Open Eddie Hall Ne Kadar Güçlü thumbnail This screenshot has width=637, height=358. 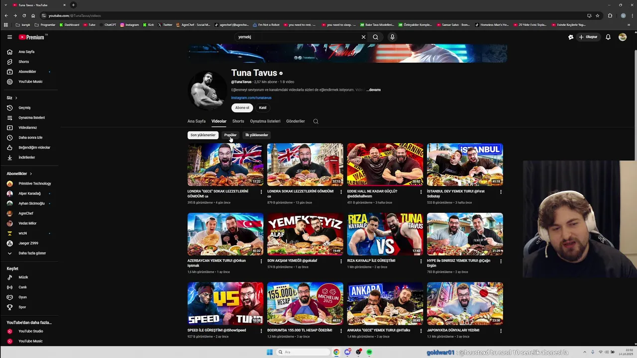point(385,165)
